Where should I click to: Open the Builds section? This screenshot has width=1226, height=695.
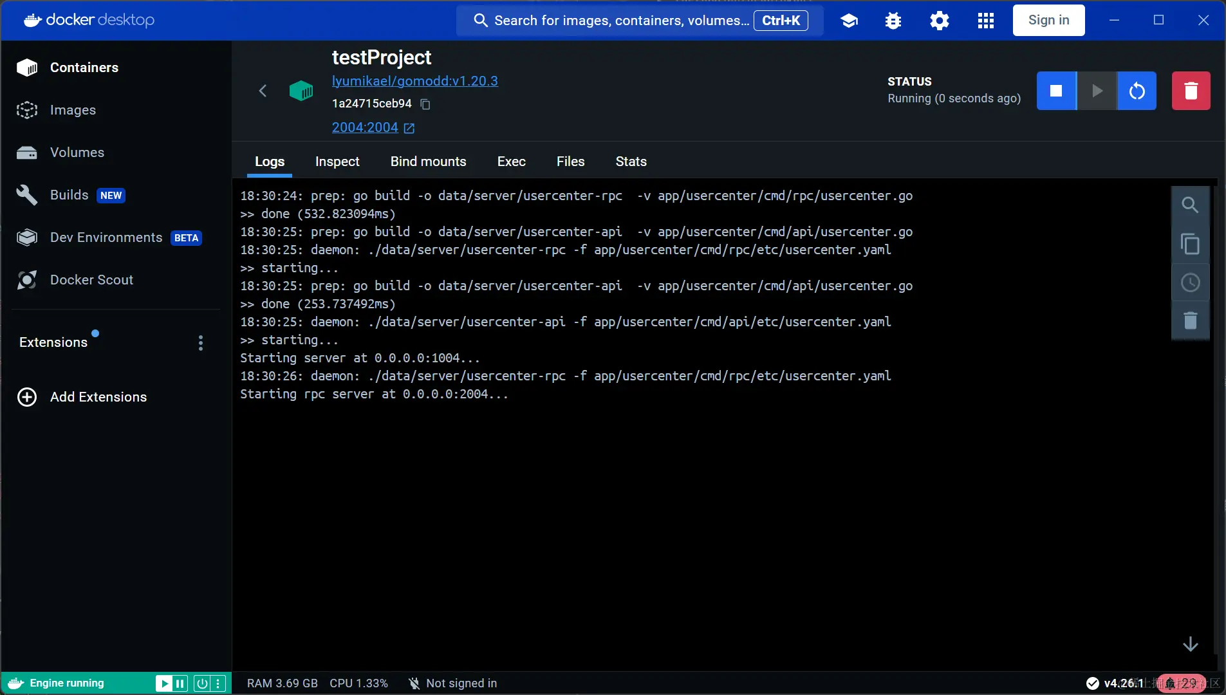[x=116, y=195]
